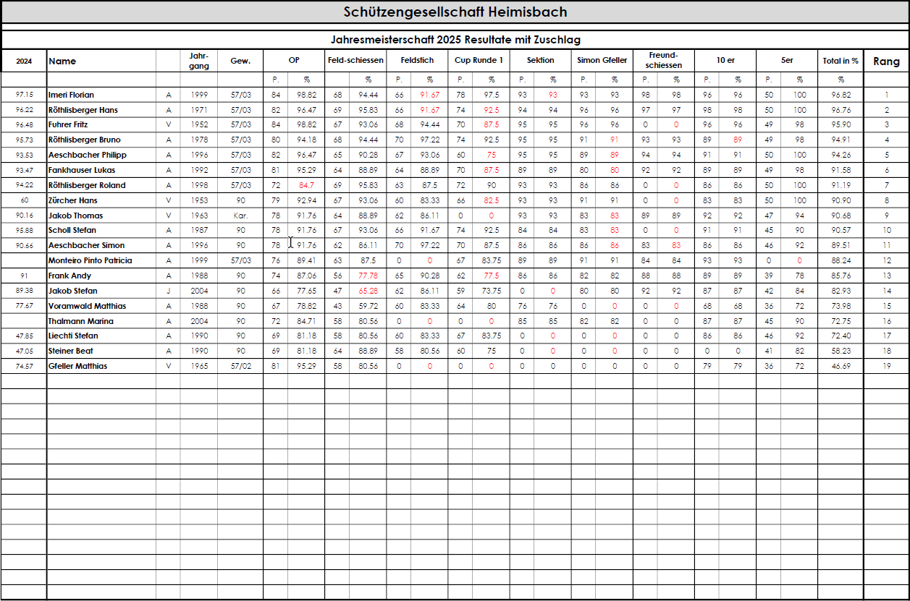Select the Simon Gfeller column header

click(x=602, y=61)
